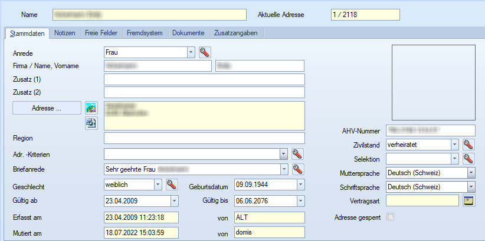This screenshot has width=485, height=241.
Task: Click the Region input field
Action: click(205, 138)
